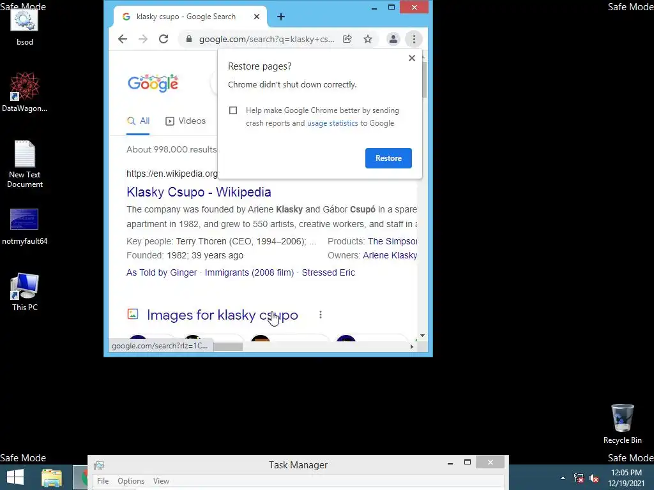This screenshot has width=654, height=490.
Task: Reload the Google search page
Action: click(x=163, y=39)
